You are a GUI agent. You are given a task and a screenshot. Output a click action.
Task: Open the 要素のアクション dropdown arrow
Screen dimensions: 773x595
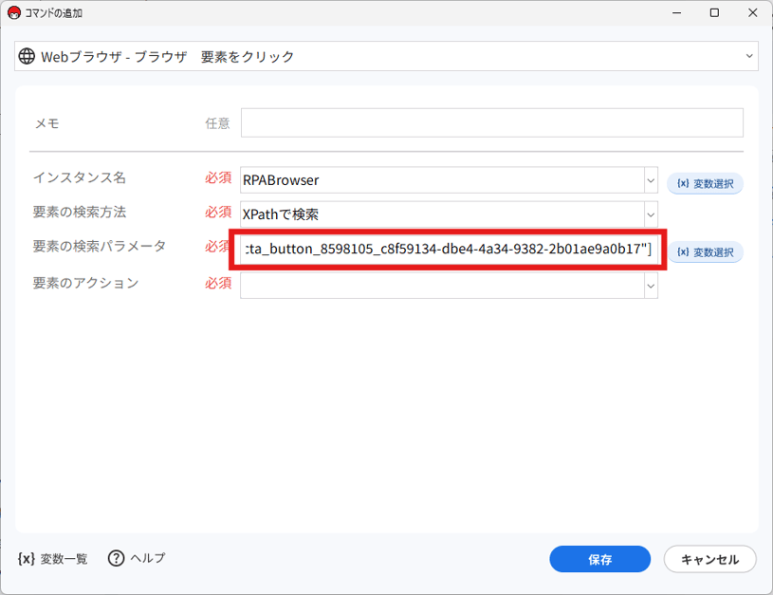pyautogui.click(x=651, y=285)
